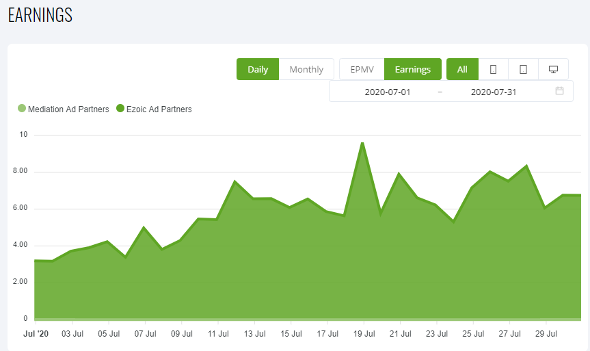Click the 21 Jul axis label
The width and height of the screenshot is (590, 351).
(401, 334)
